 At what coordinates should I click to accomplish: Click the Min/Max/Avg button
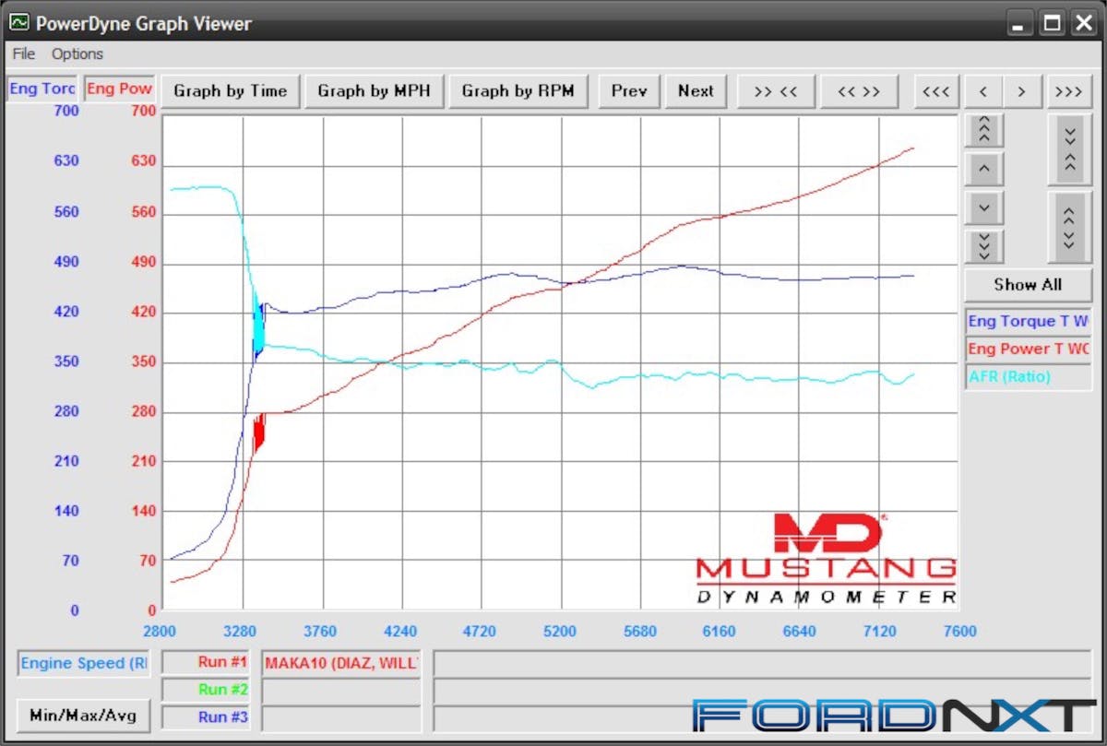point(83,716)
